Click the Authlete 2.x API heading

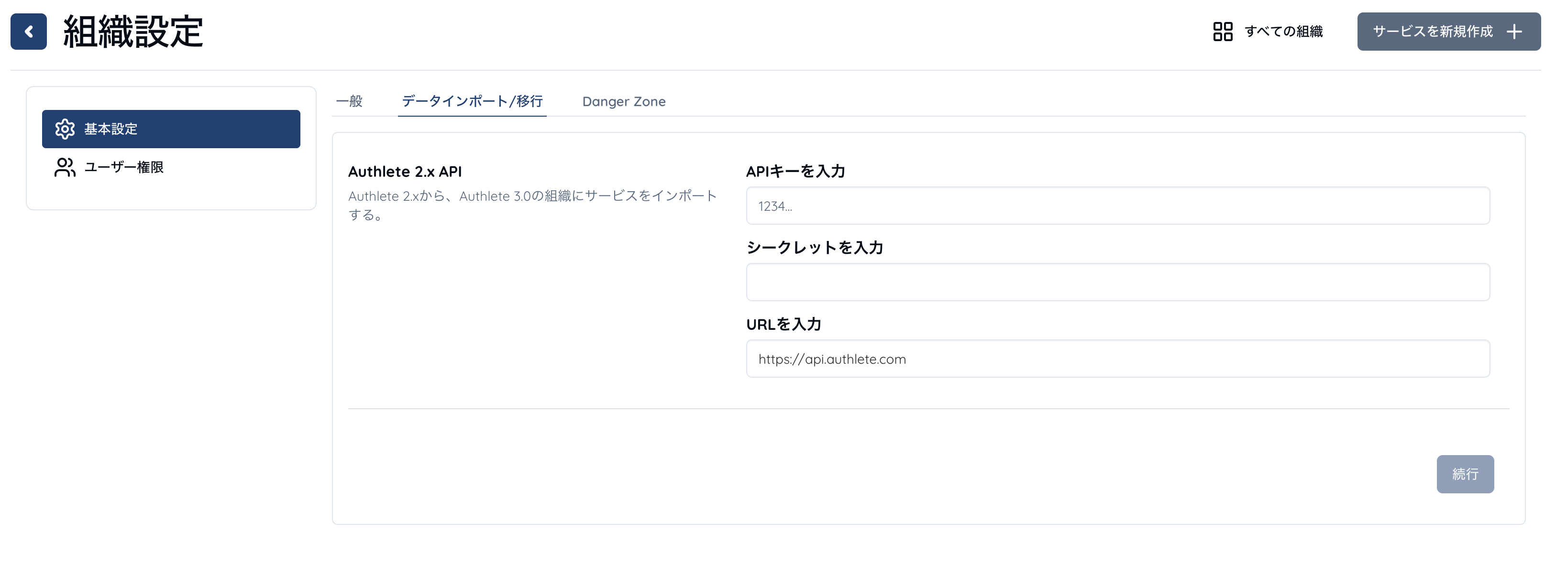(405, 172)
